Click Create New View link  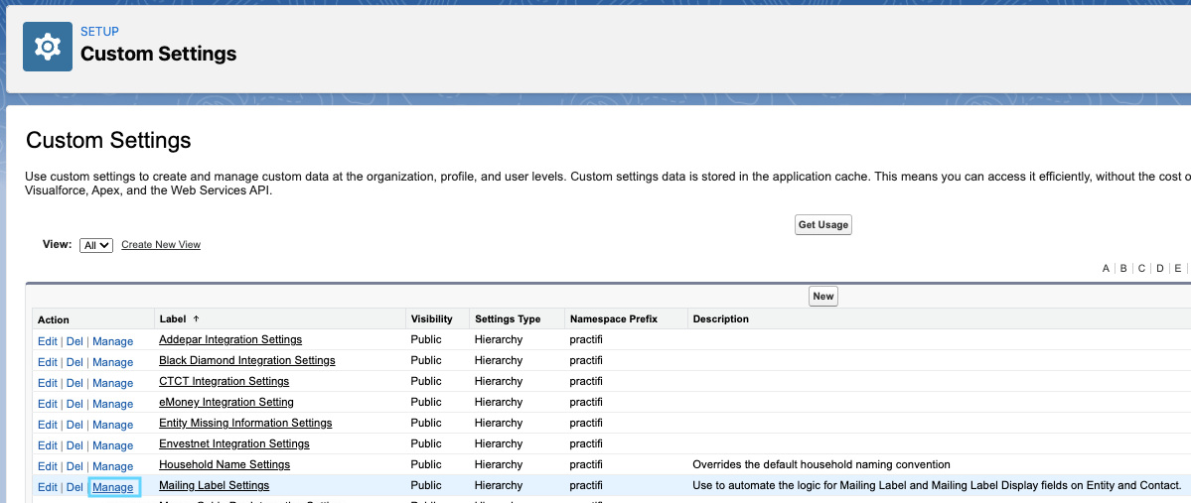(161, 245)
